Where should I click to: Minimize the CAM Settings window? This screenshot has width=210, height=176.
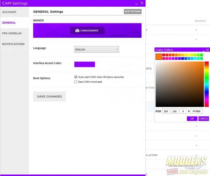136,3
